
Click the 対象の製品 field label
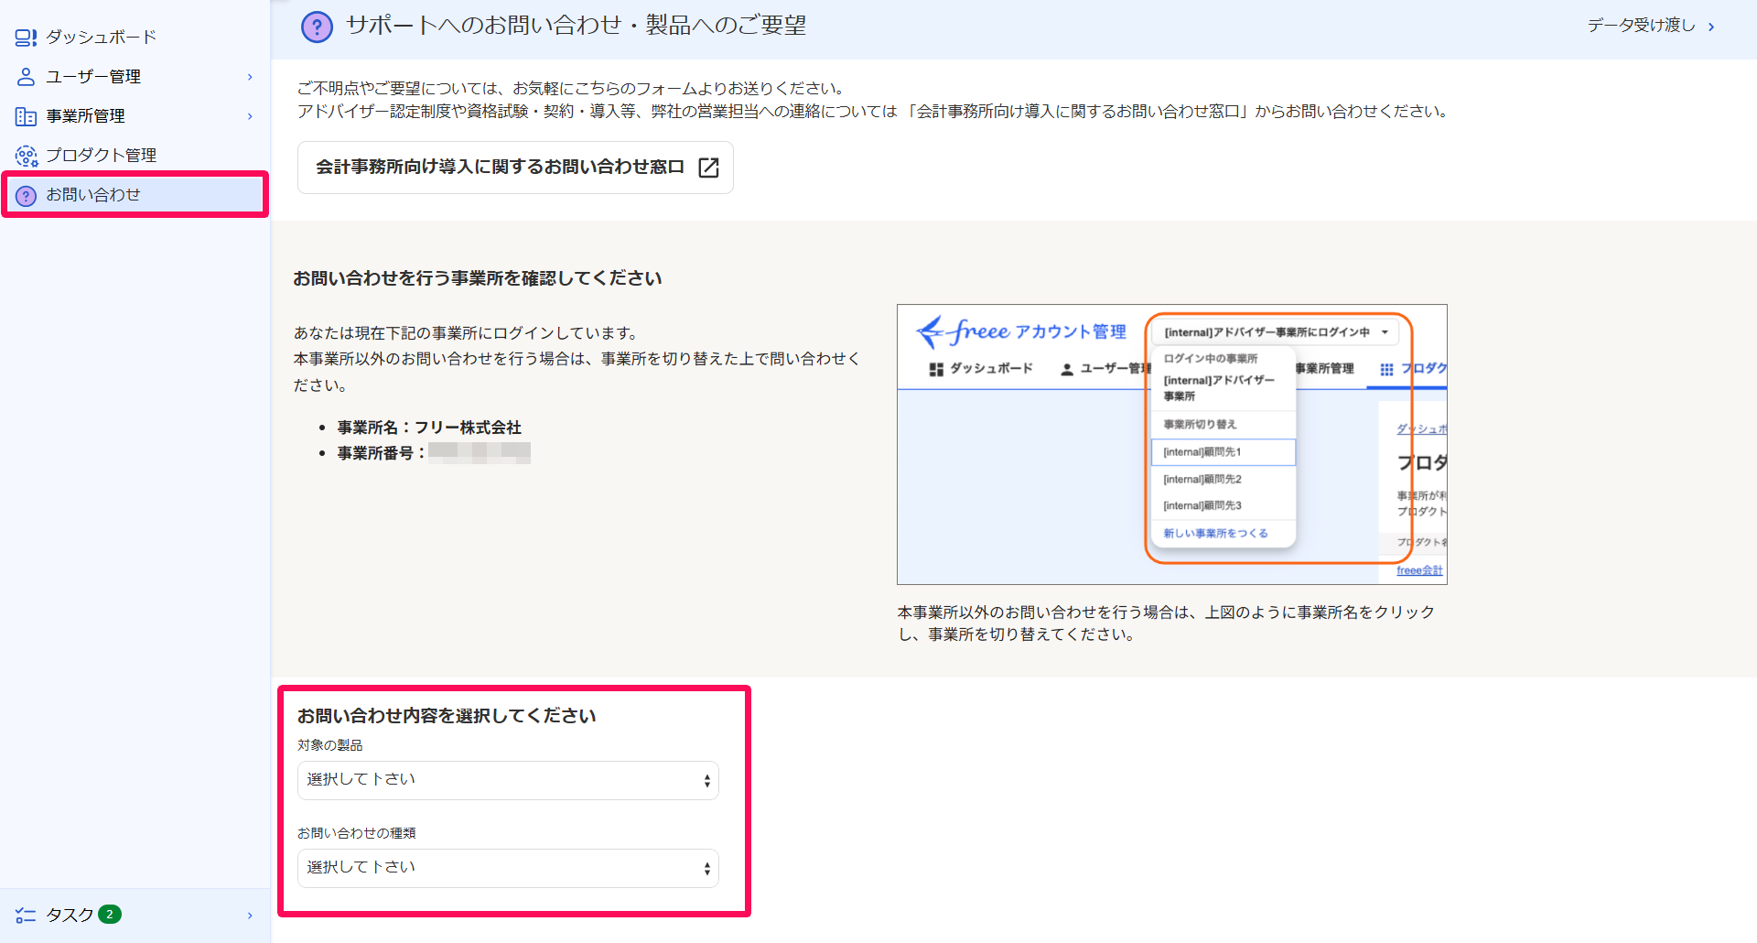click(330, 745)
